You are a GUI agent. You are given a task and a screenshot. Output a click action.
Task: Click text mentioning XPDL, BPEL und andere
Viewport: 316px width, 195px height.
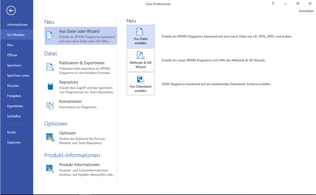[x=227, y=36]
